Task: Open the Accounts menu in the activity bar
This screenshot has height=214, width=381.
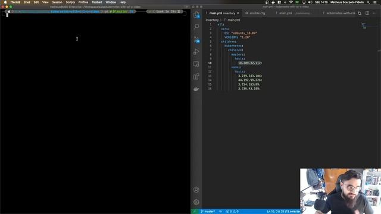Action: pyautogui.click(x=196, y=190)
